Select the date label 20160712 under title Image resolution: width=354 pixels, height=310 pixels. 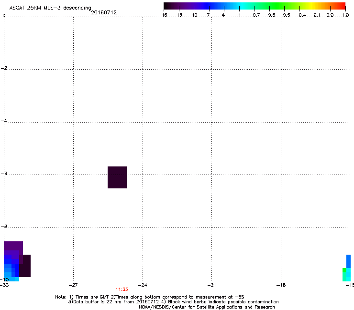[x=104, y=12]
